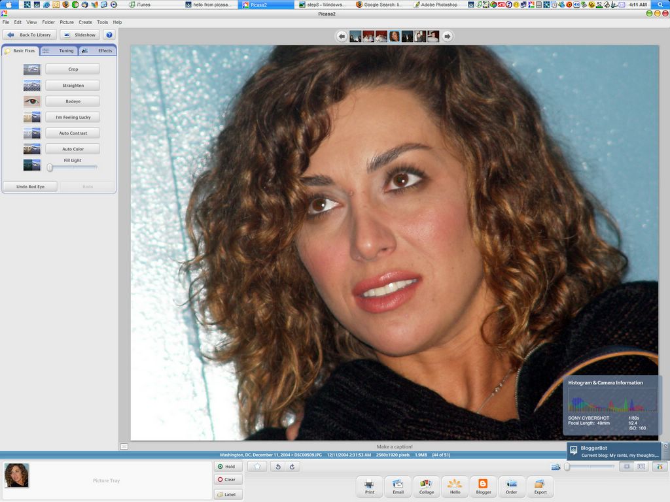Screen dimensions: 670x502
Task: Open the Edit menu
Action: click(x=18, y=22)
